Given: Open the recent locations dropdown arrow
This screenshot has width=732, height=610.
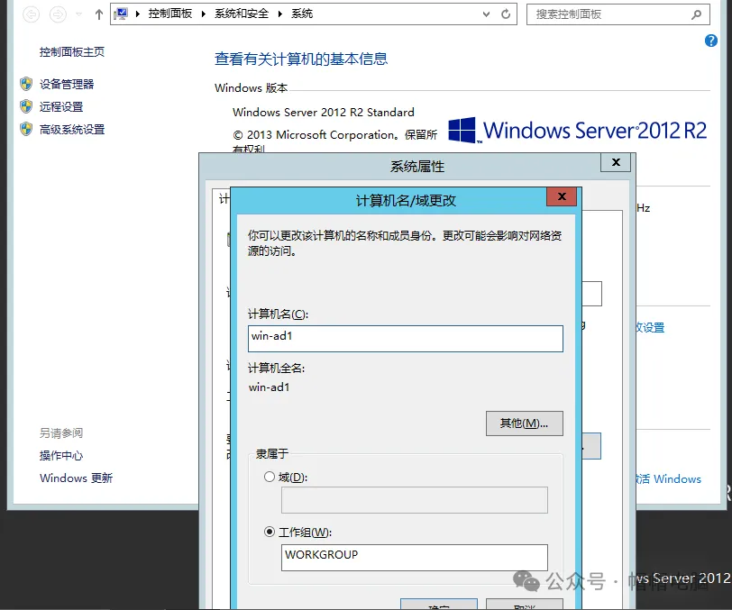Looking at the screenshot, I should pyautogui.click(x=78, y=14).
